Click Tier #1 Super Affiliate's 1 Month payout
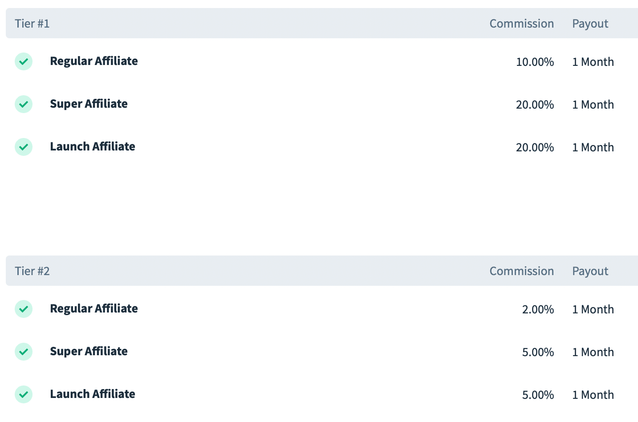This screenshot has height=422, width=638. coord(593,105)
